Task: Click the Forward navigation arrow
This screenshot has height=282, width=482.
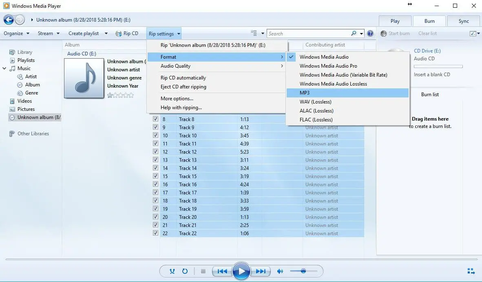Action: pyautogui.click(x=20, y=20)
